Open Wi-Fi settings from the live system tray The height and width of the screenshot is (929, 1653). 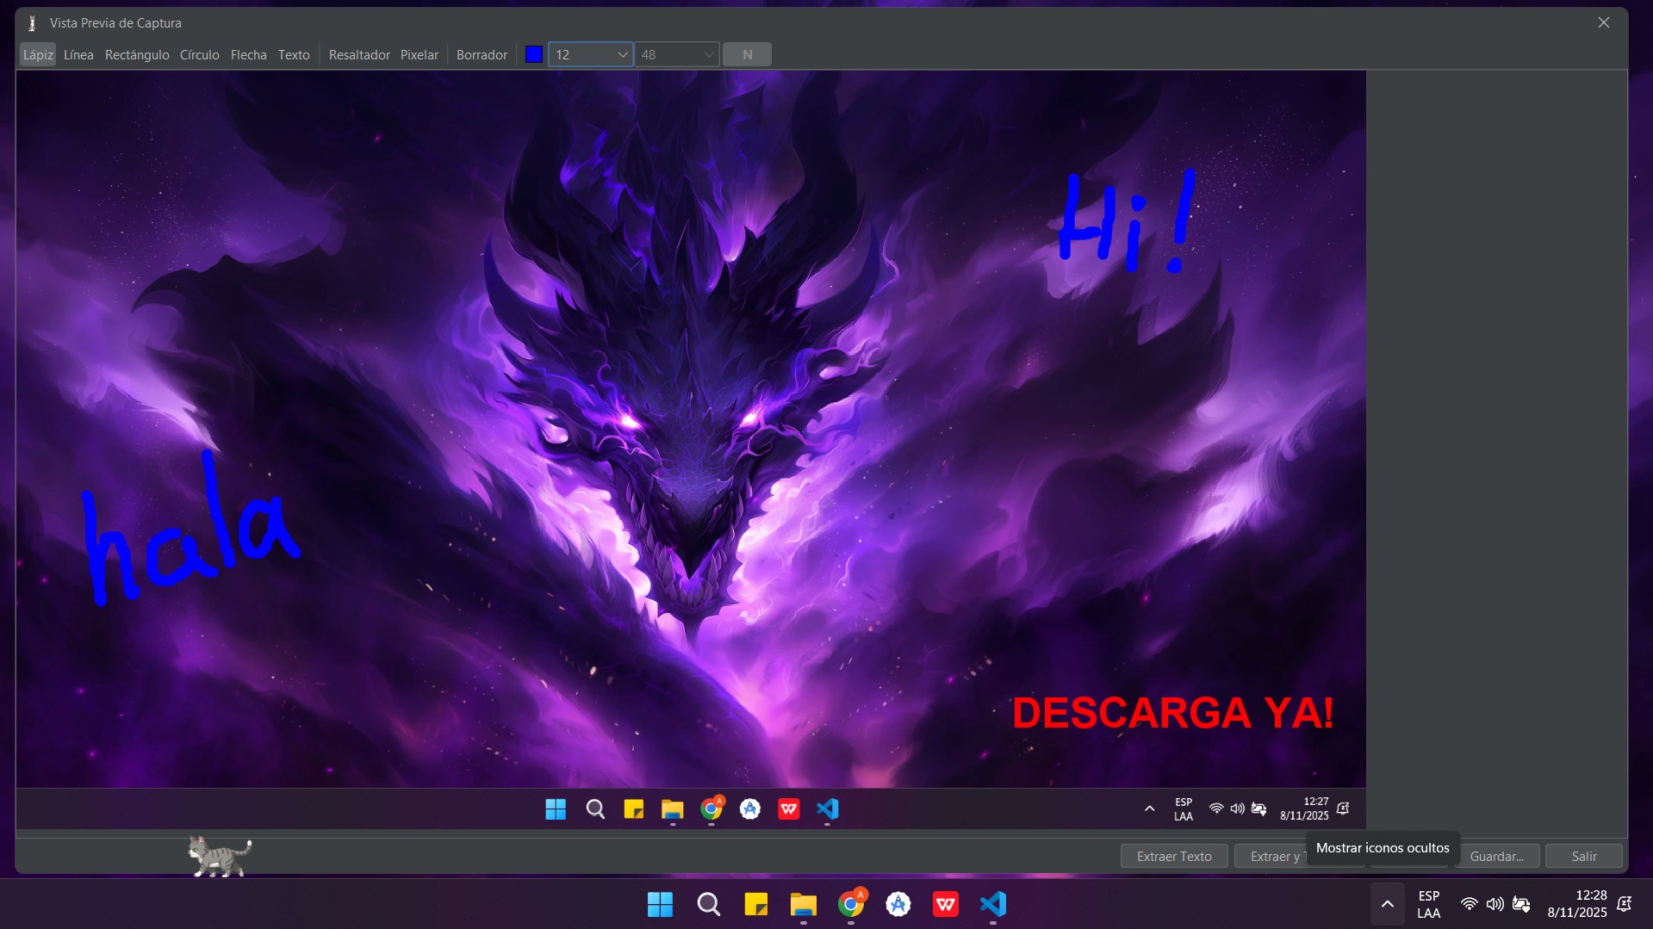[1469, 904]
